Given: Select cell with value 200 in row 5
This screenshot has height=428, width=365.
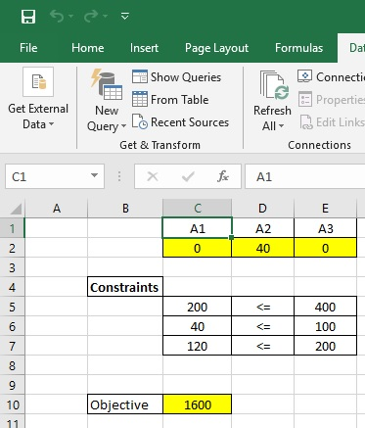Looking at the screenshot, I should [x=197, y=307].
